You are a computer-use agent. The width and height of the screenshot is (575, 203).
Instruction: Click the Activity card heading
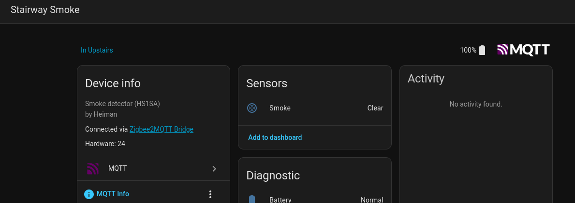point(426,79)
